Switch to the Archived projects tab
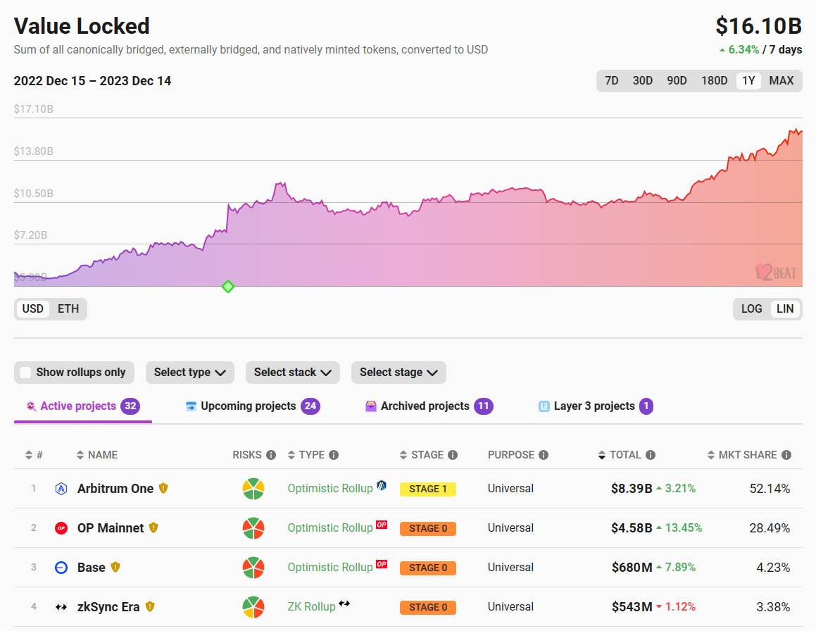816x631 pixels. click(x=429, y=406)
